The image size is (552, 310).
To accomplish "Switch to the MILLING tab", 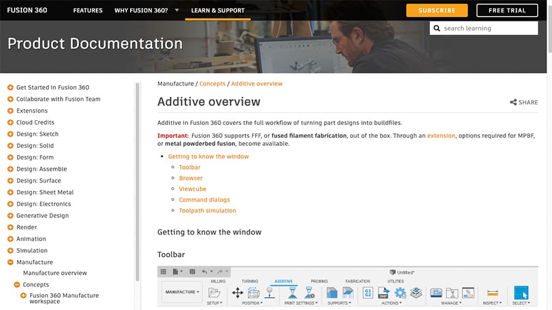I will 218,281.
